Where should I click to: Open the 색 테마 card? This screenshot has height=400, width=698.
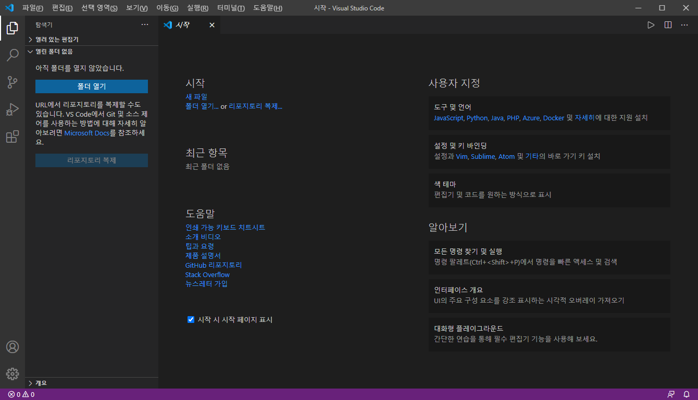550,190
